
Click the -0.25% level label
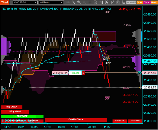point(126,67)
